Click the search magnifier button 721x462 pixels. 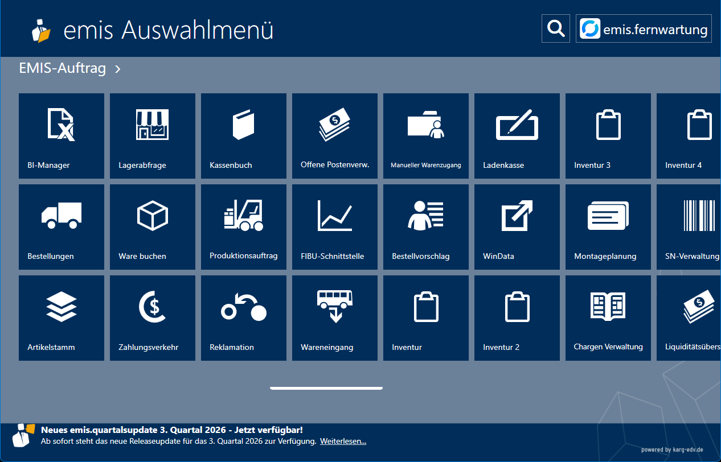pyautogui.click(x=556, y=28)
